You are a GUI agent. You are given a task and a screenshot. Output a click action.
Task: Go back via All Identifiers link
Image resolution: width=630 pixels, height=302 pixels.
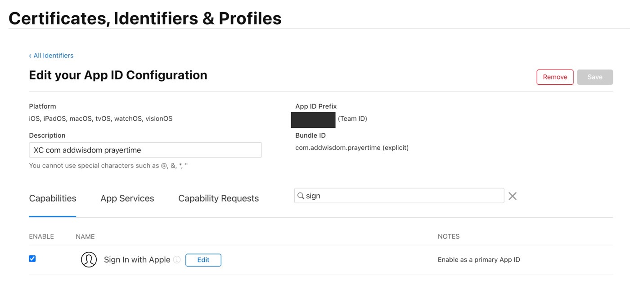point(54,56)
